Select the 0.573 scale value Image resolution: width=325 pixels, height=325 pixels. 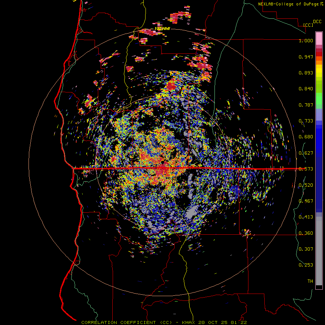(306, 169)
